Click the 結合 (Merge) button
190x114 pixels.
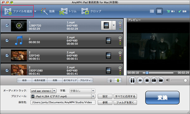coord(24,80)
